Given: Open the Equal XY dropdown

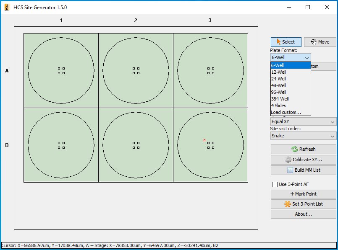Looking at the screenshot, I should 303,121.
